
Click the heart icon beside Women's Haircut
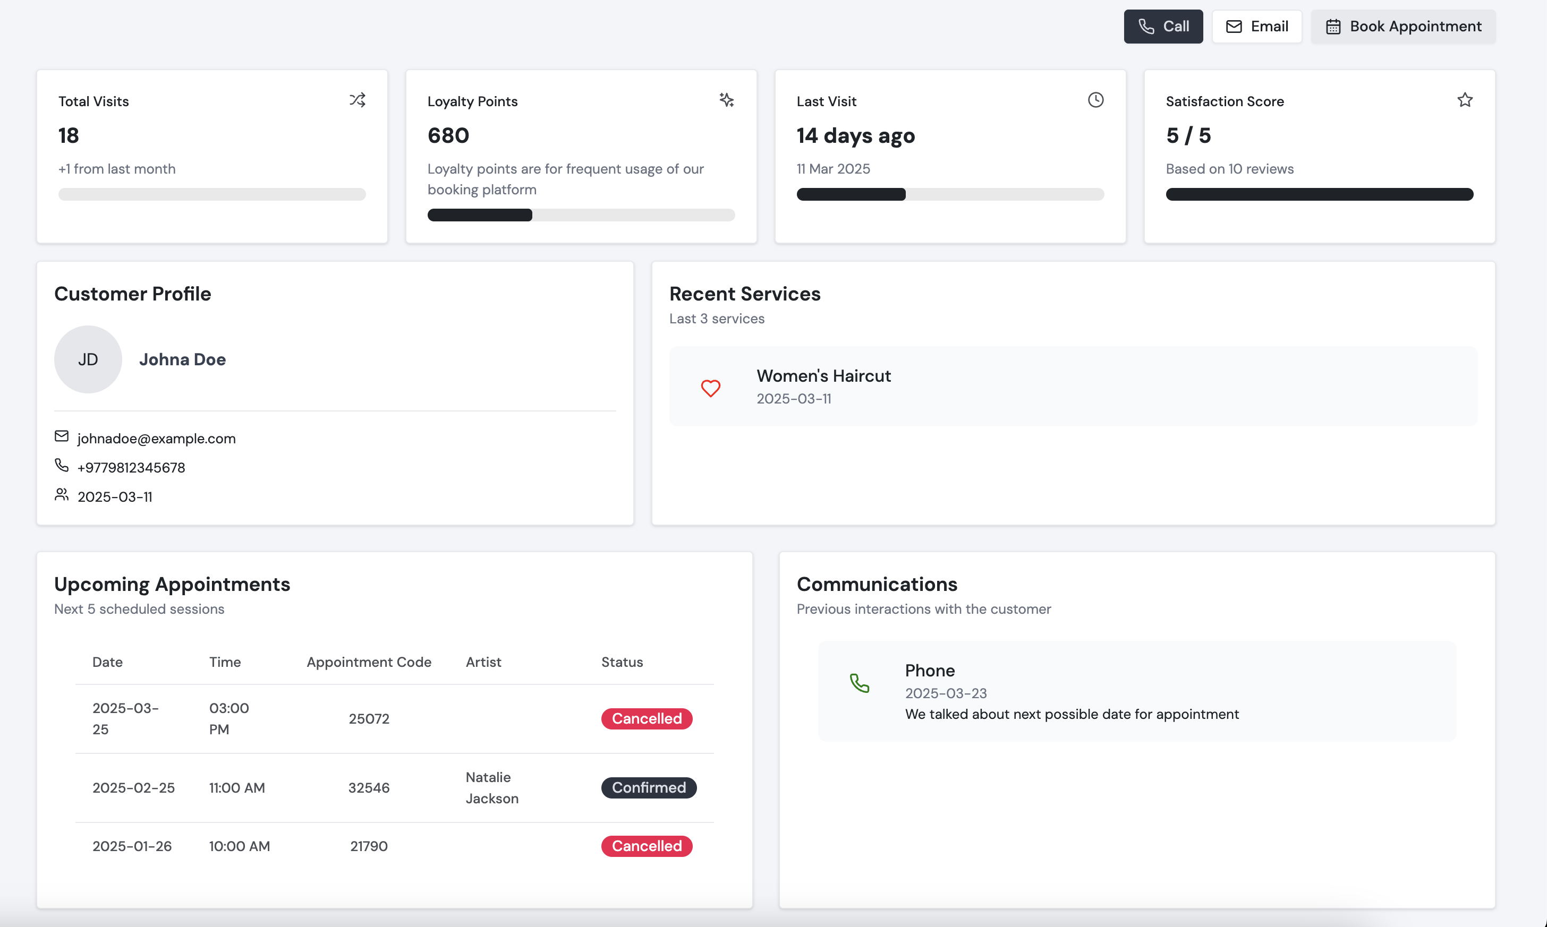[711, 389]
